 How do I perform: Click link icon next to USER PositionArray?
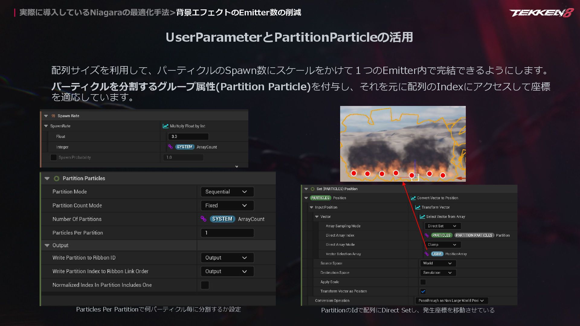[x=427, y=254]
